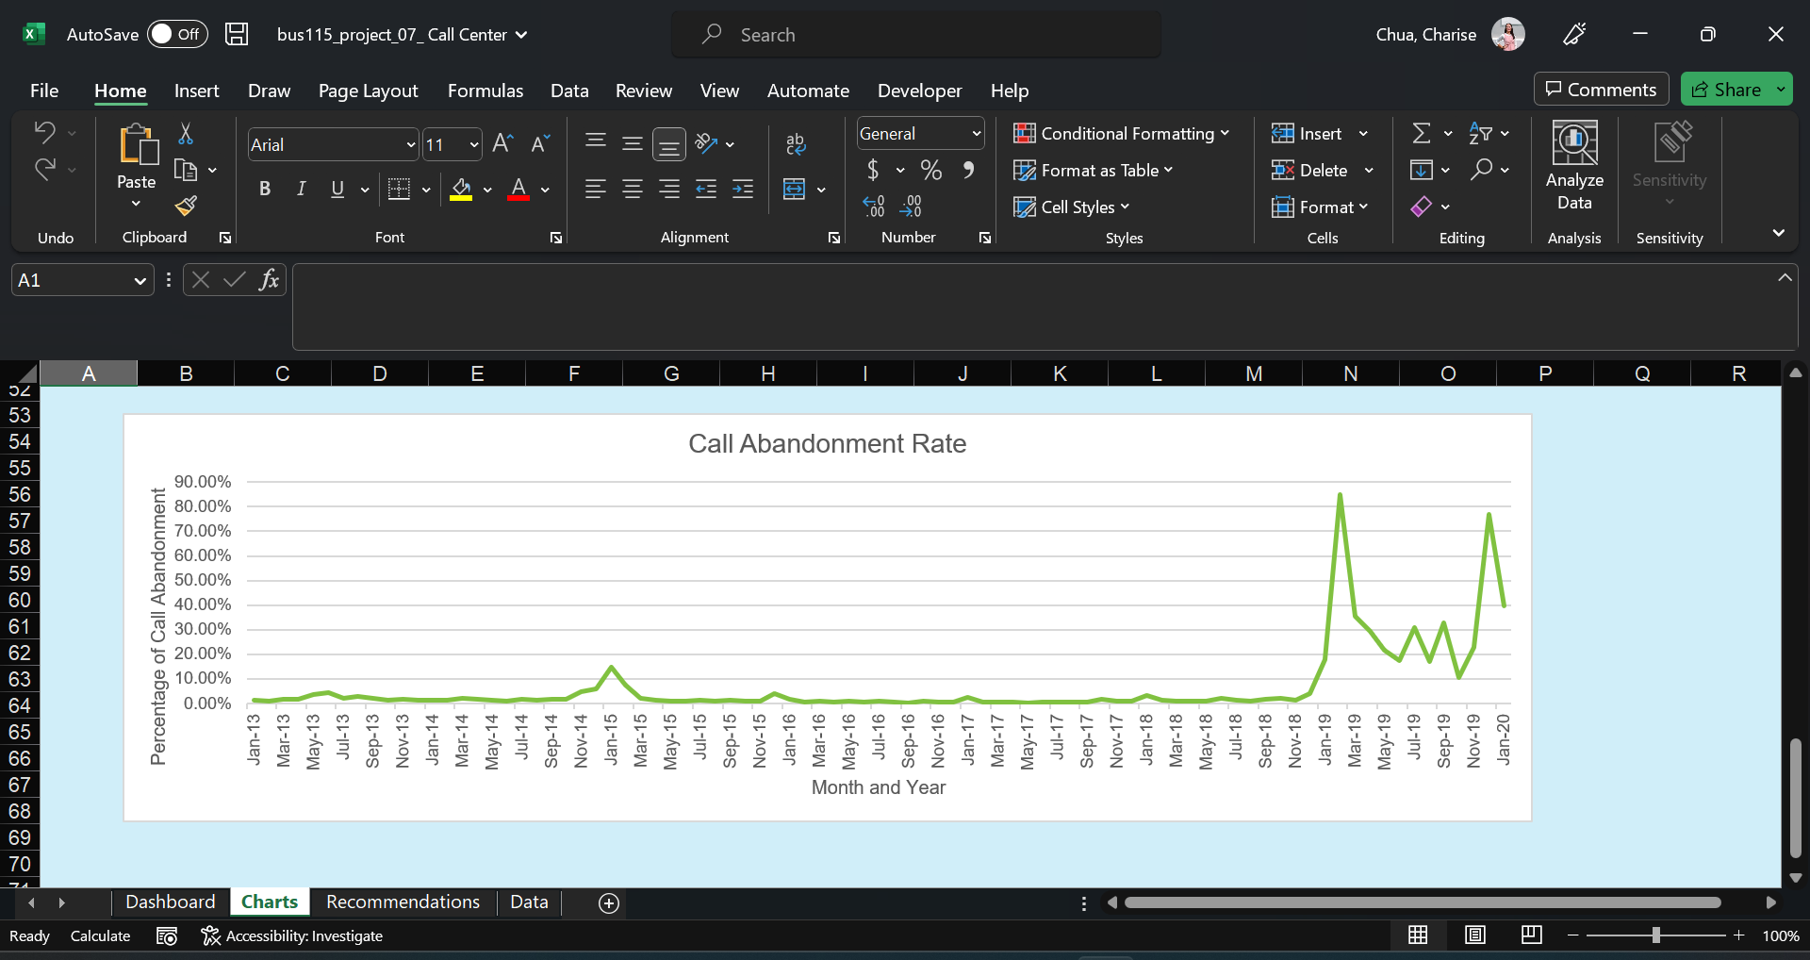Expand the General number format dropdown
Screen dimensions: 1810x960
pos(976,134)
